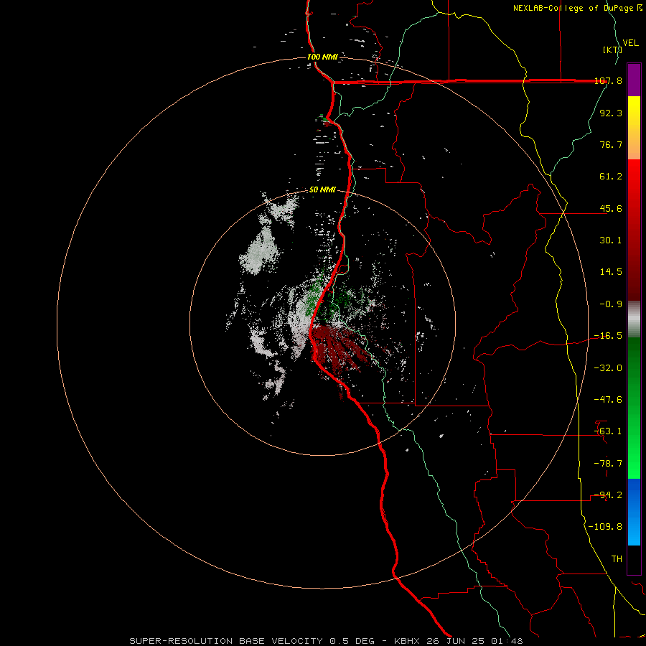Click the 92.3 scale value
Screen dimensions: 646x646
tap(611, 113)
